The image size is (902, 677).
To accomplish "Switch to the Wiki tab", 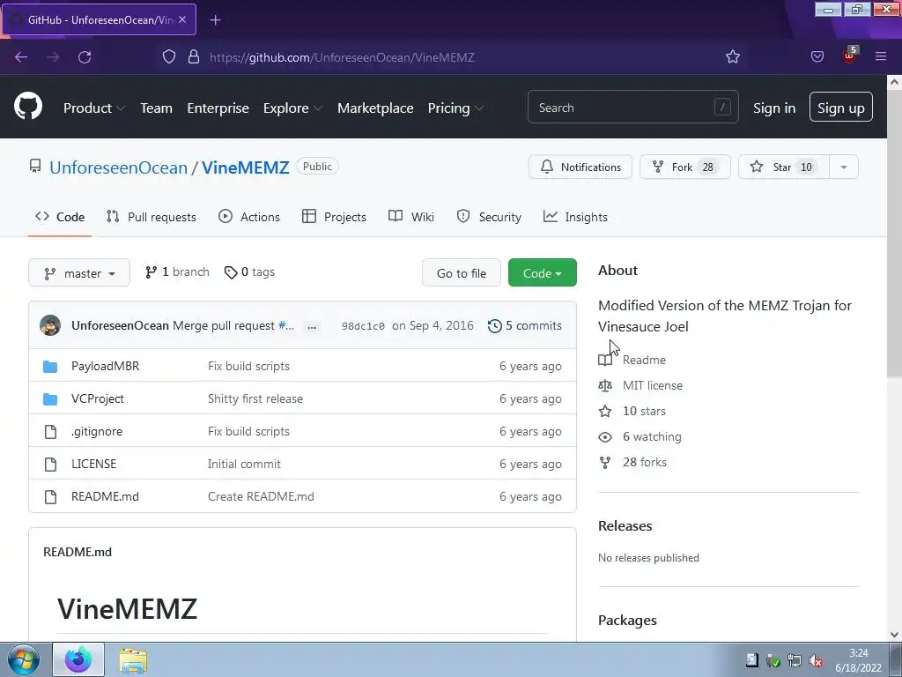I will coord(411,217).
